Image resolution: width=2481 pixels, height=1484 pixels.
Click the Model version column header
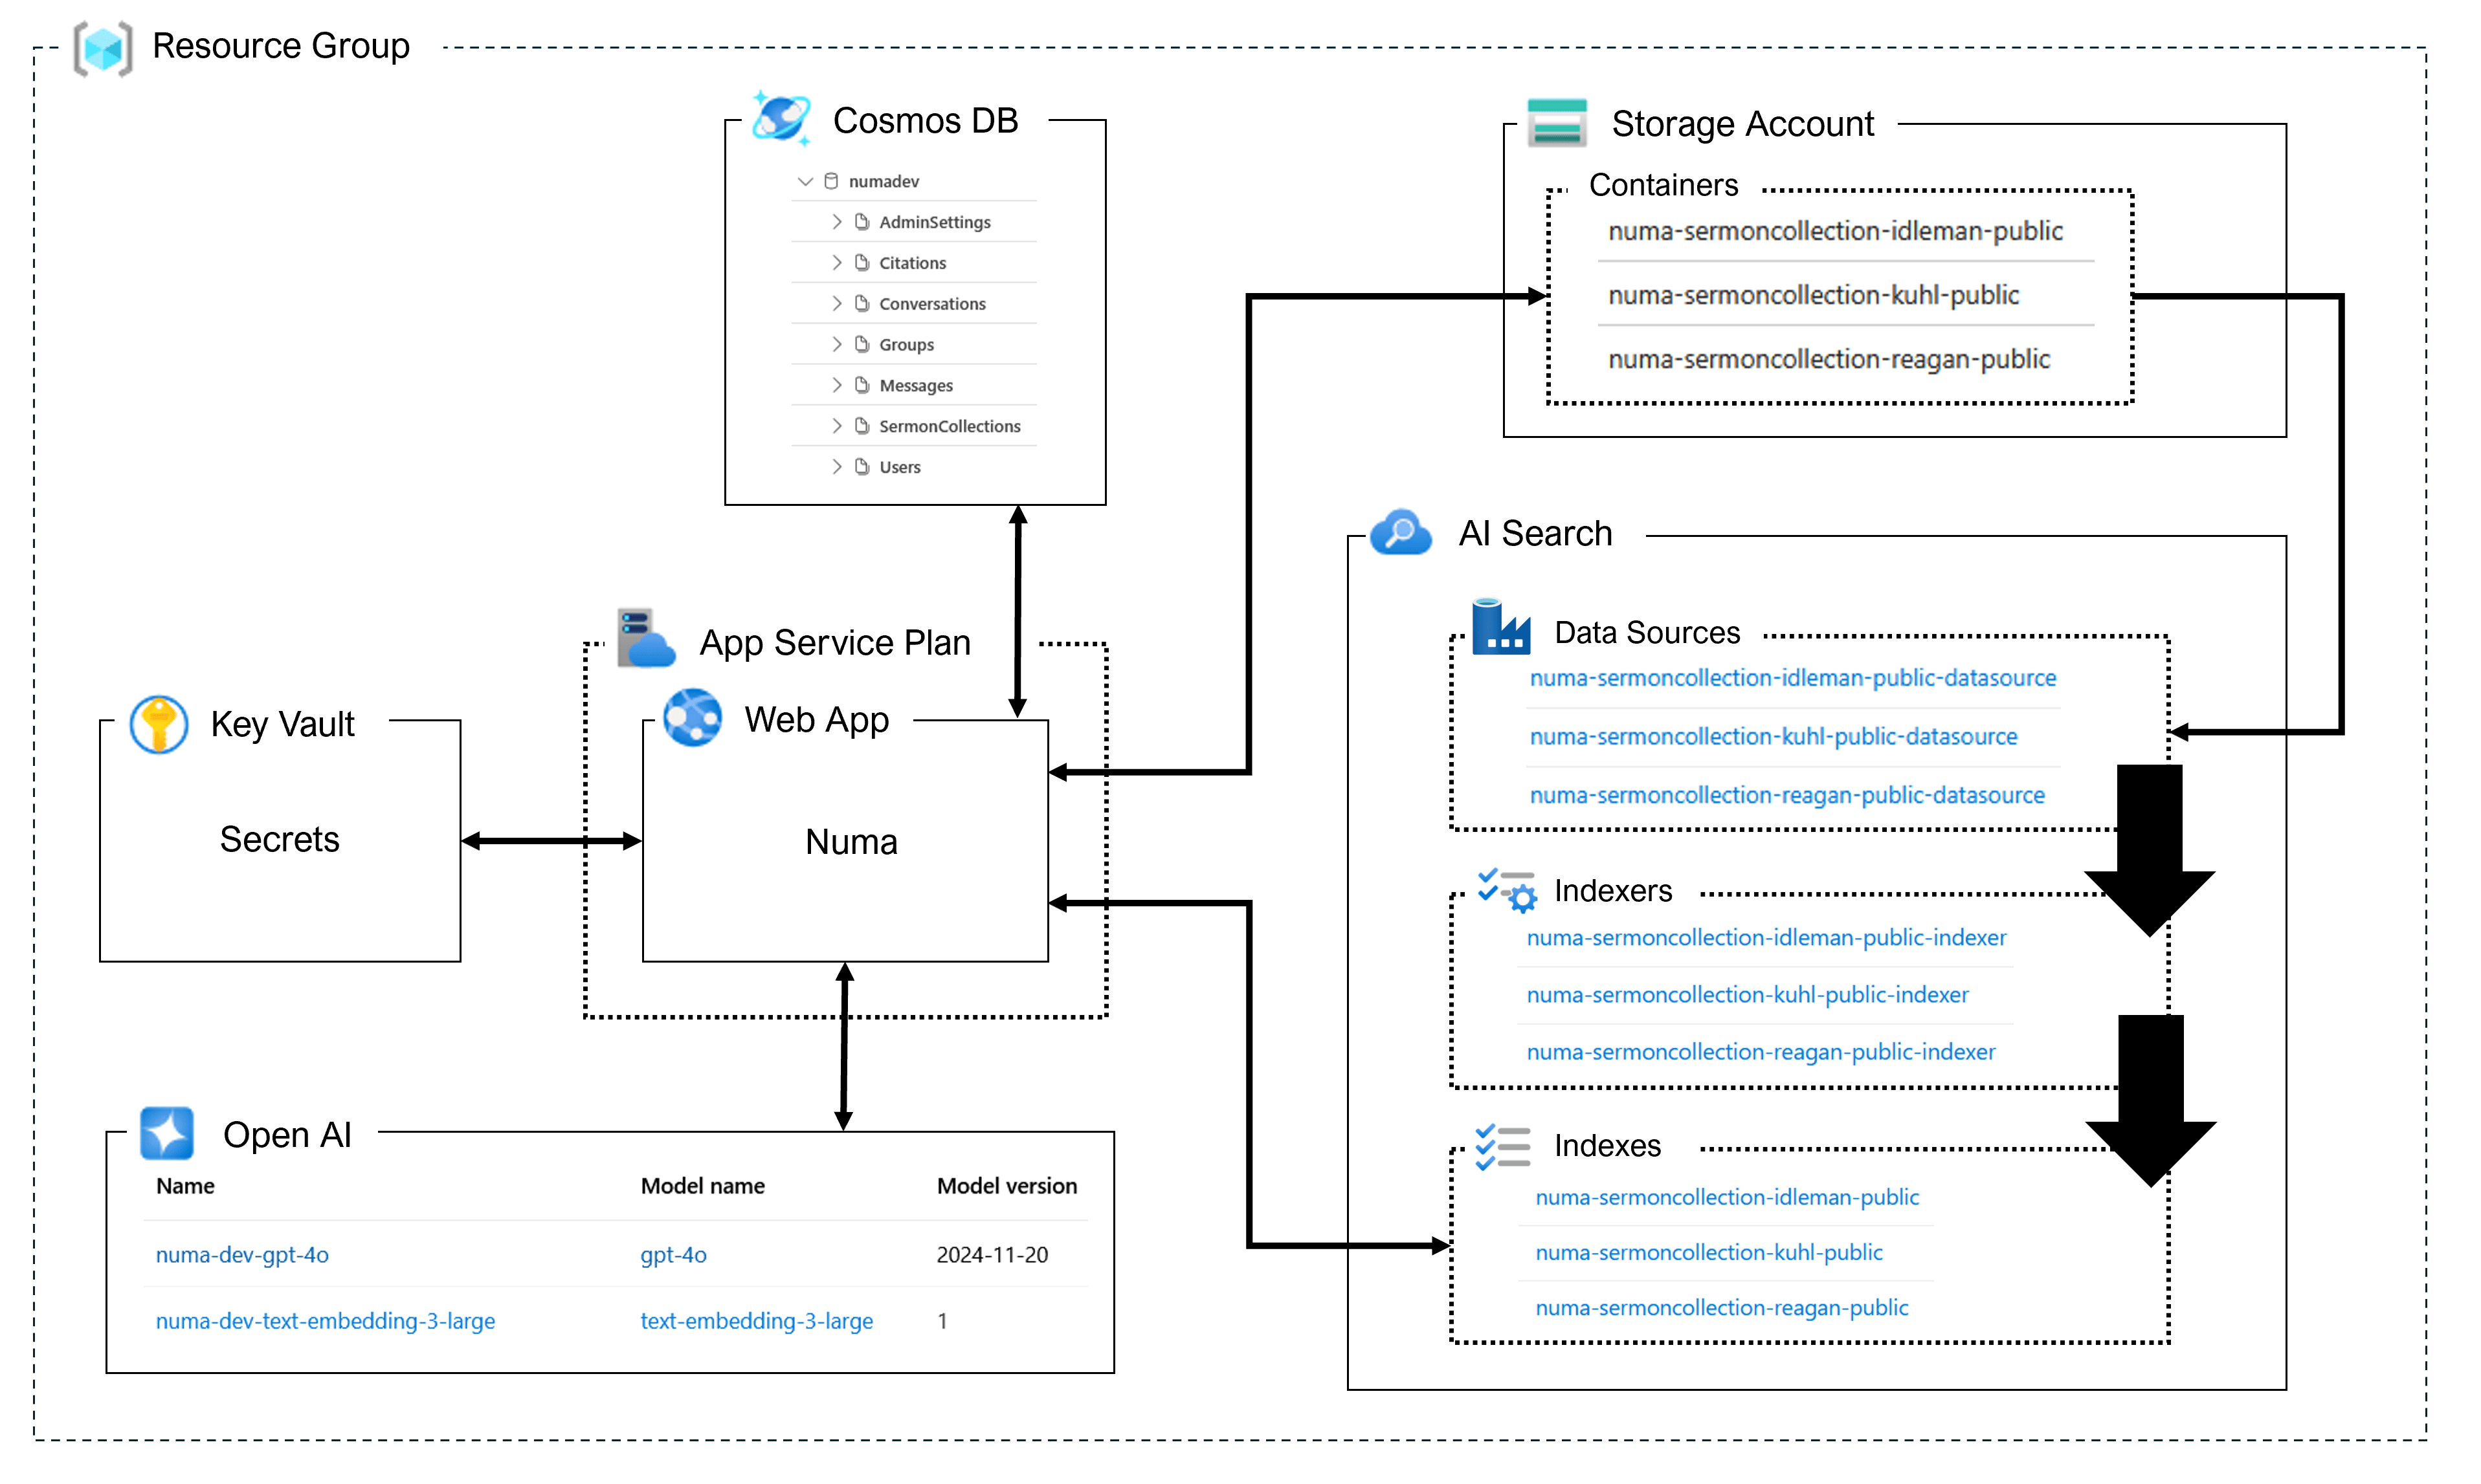(1007, 1186)
